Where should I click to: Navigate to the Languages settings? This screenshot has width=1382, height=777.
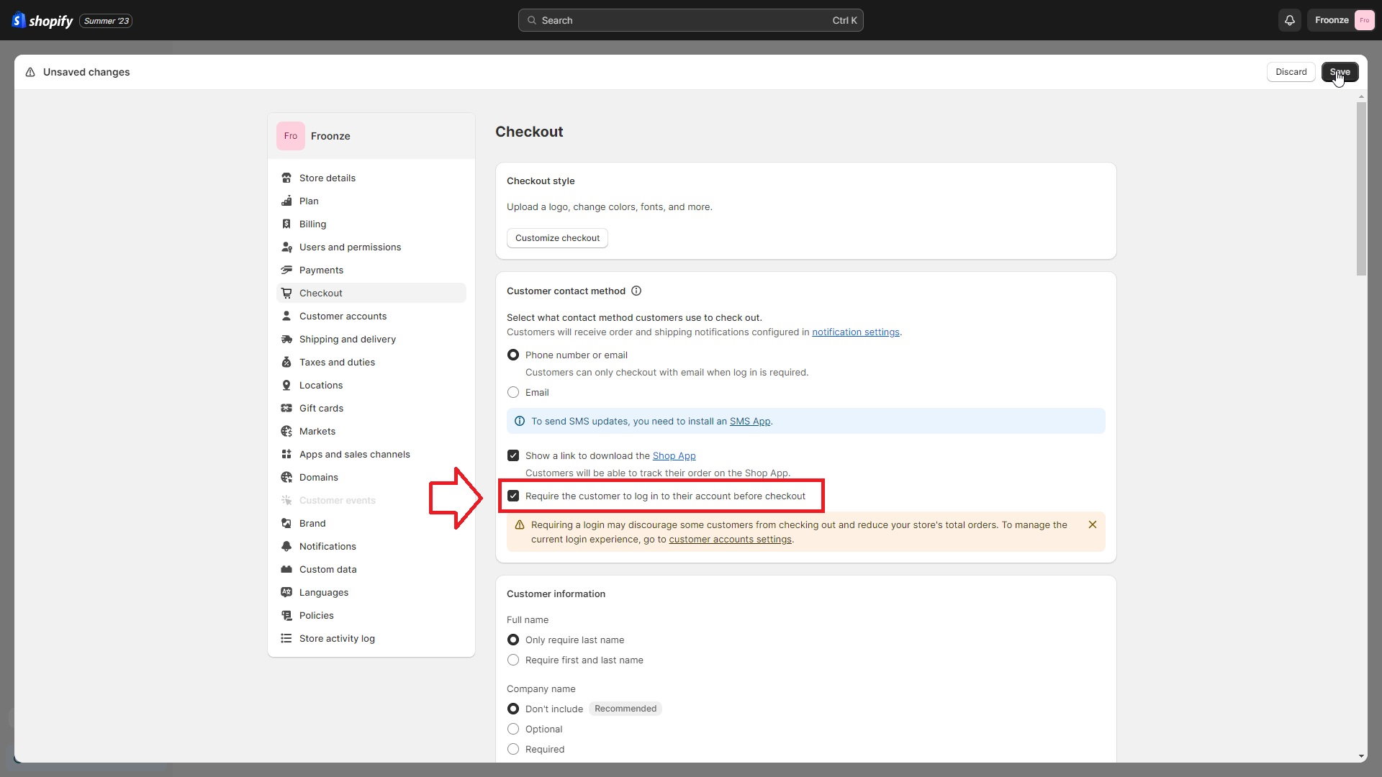tap(371, 593)
